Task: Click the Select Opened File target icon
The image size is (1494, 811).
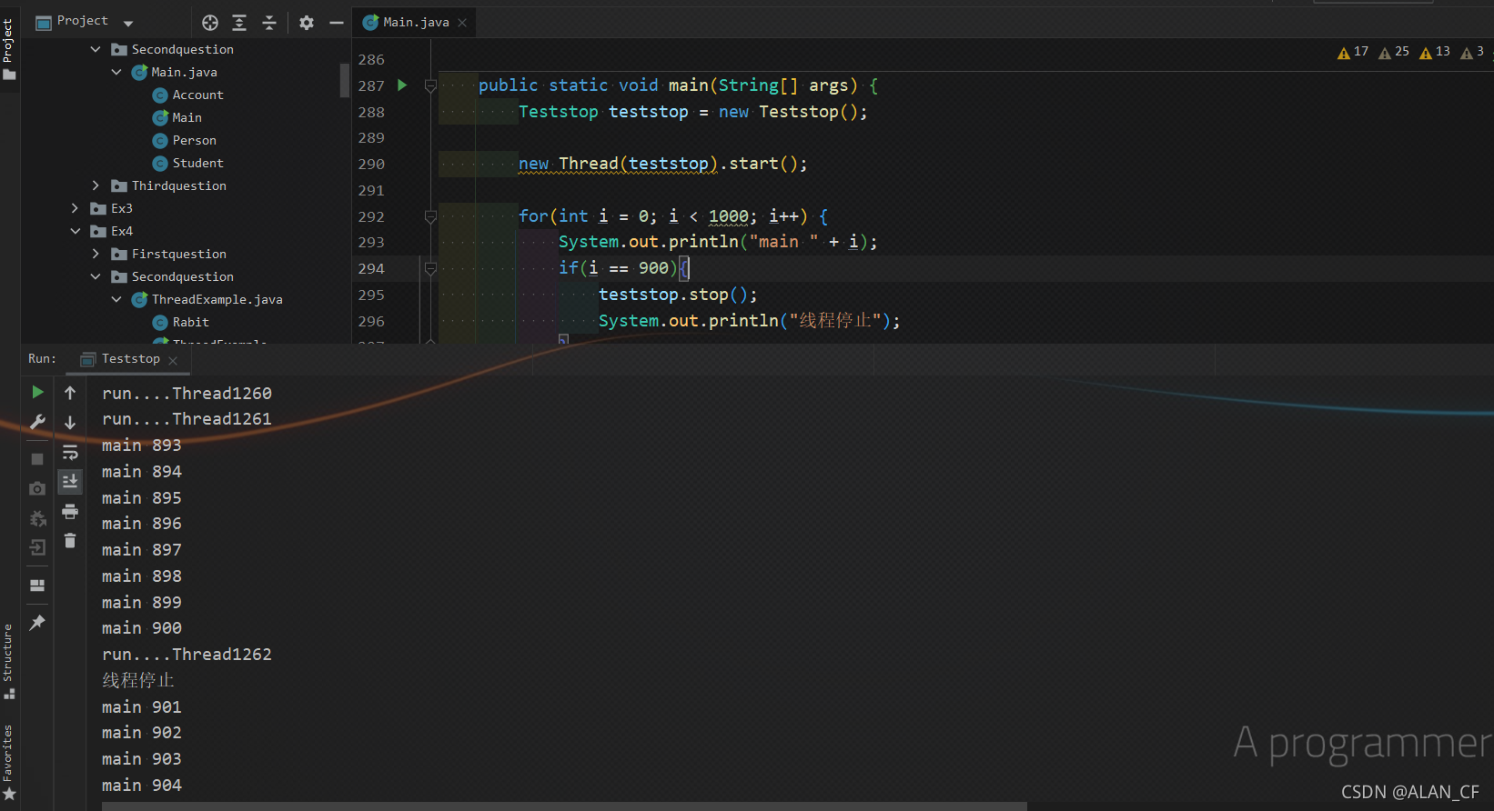Action: pyautogui.click(x=210, y=23)
